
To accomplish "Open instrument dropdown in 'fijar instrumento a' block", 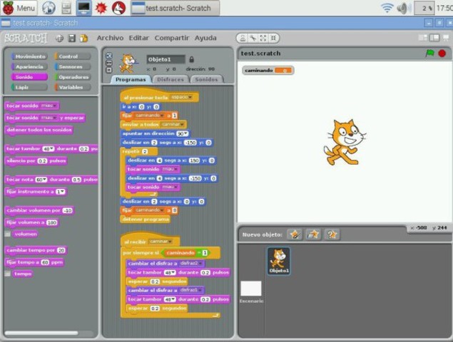I will pos(61,192).
